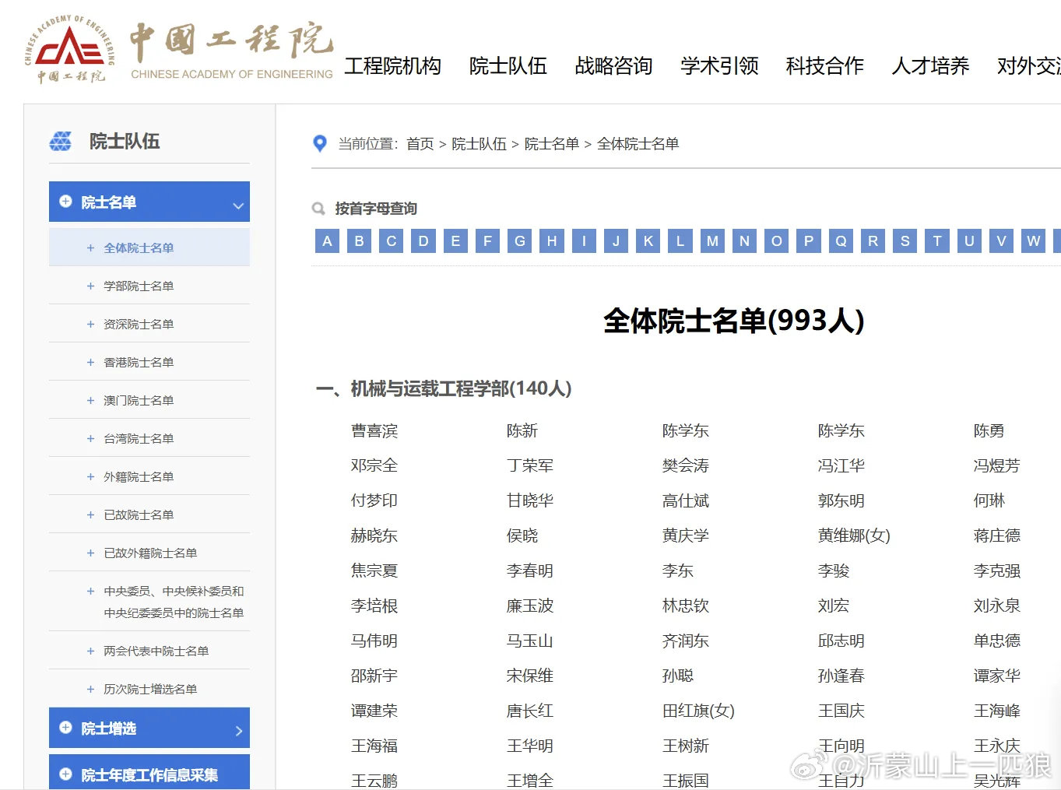Click the plus icon beside 资深院士名单
Image resolution: width=1061 pixels, height=790 pixels.
click(90, 325)
